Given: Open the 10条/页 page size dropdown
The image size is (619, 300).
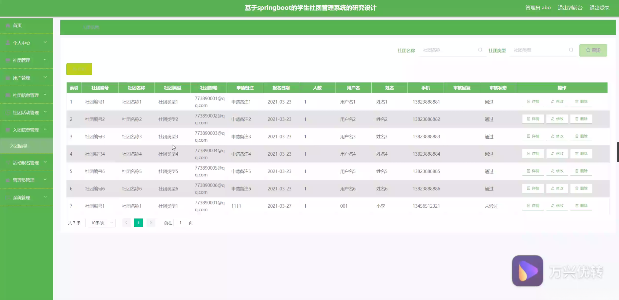Looking at the screenshot, I should pos(100,223).
